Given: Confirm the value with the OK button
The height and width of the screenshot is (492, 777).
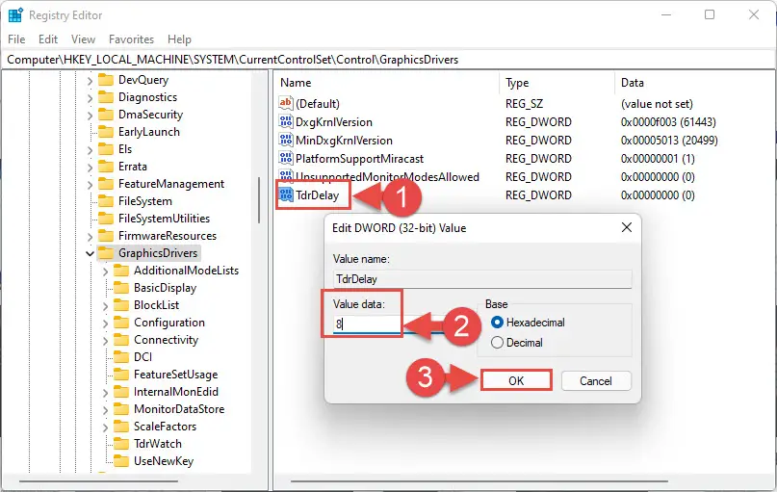Looking at the screenshot, I should [x=515, y=380].
